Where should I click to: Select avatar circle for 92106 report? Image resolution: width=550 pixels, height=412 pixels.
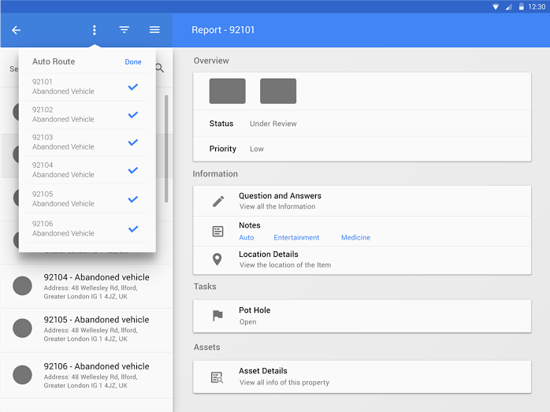22,375
